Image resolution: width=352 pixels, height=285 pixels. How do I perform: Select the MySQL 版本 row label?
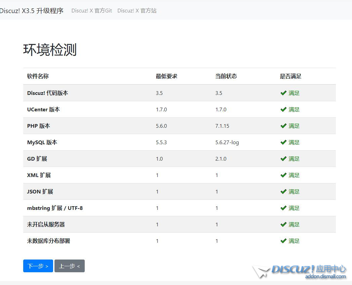(42, 142)
